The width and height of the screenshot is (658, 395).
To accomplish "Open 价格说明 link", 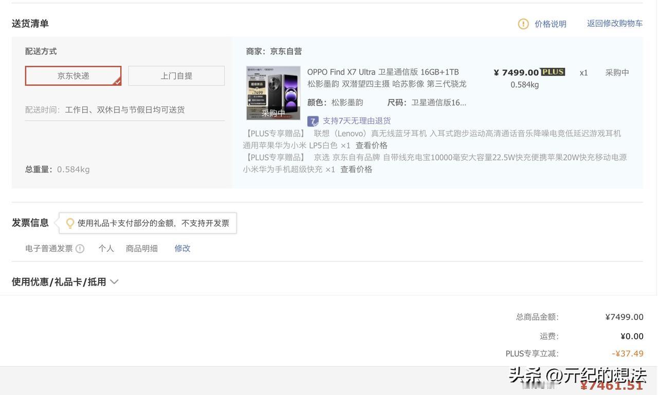I will (550, 24).
